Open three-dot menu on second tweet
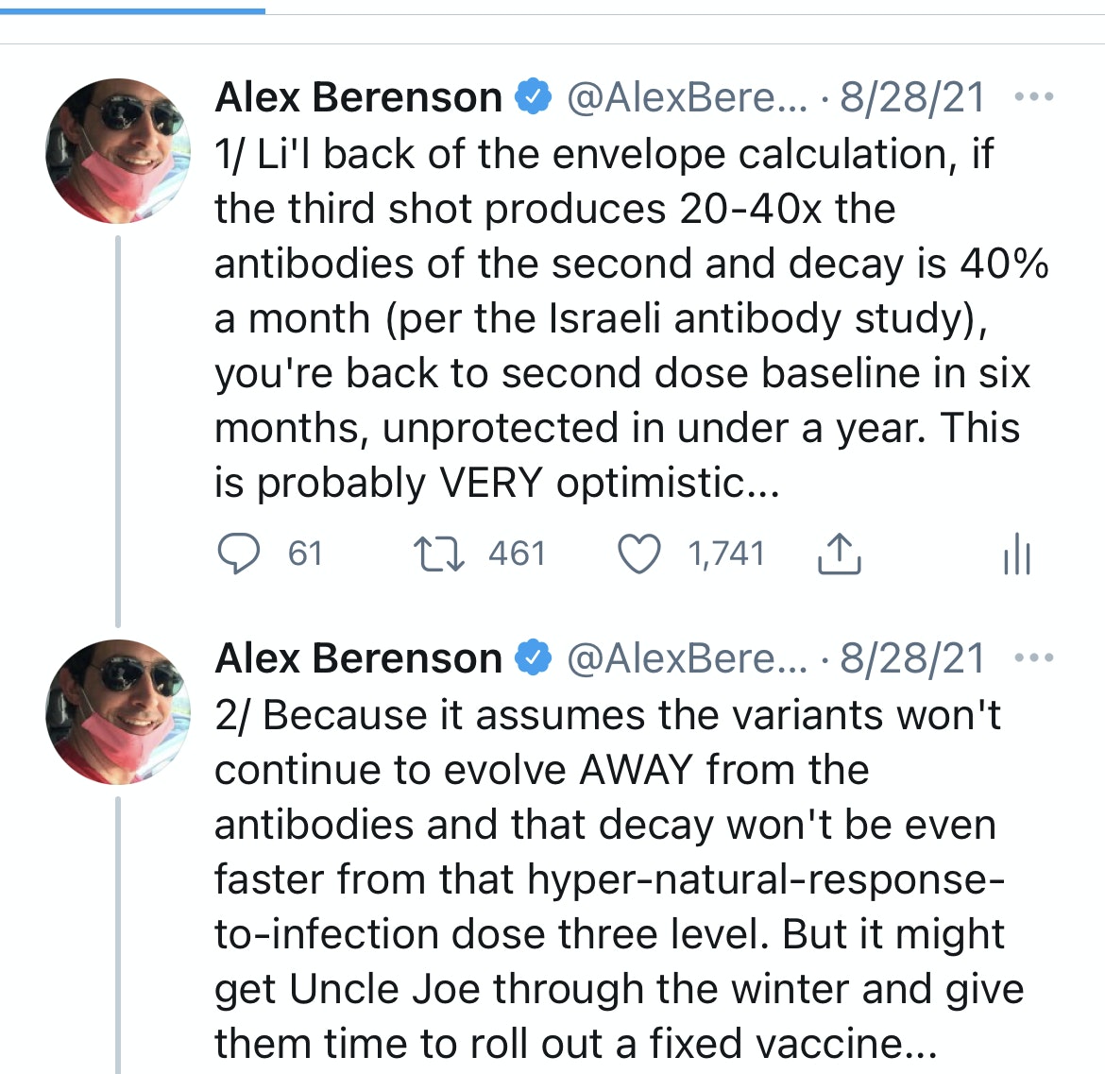This screenshot has height=1074, width=1105. (x=1033, y=658)
